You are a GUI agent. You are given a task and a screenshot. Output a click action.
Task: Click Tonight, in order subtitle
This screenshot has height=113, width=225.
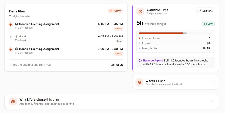pos(20,16)
